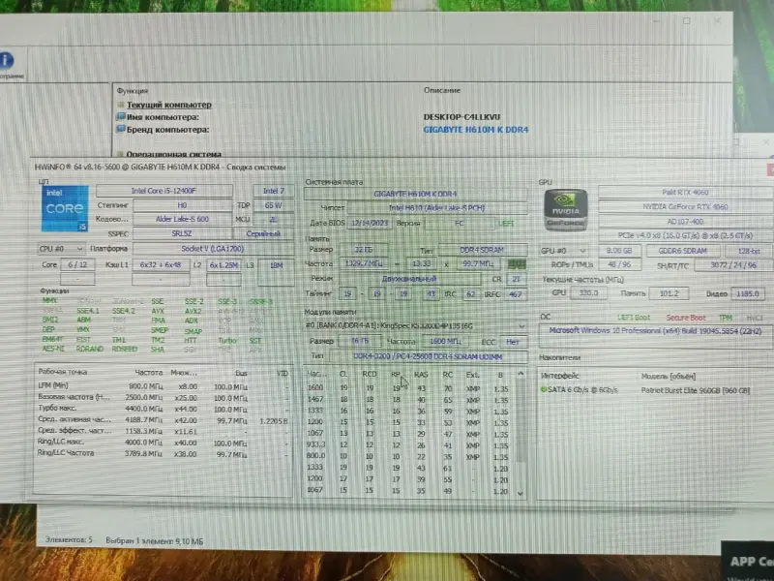Click the 1329.7 МГц memory frequency value

click(364, 263)
